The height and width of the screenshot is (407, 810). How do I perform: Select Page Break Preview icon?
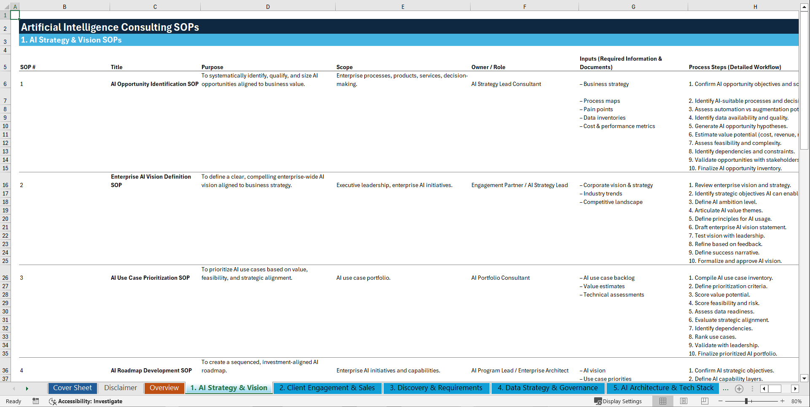704,401
